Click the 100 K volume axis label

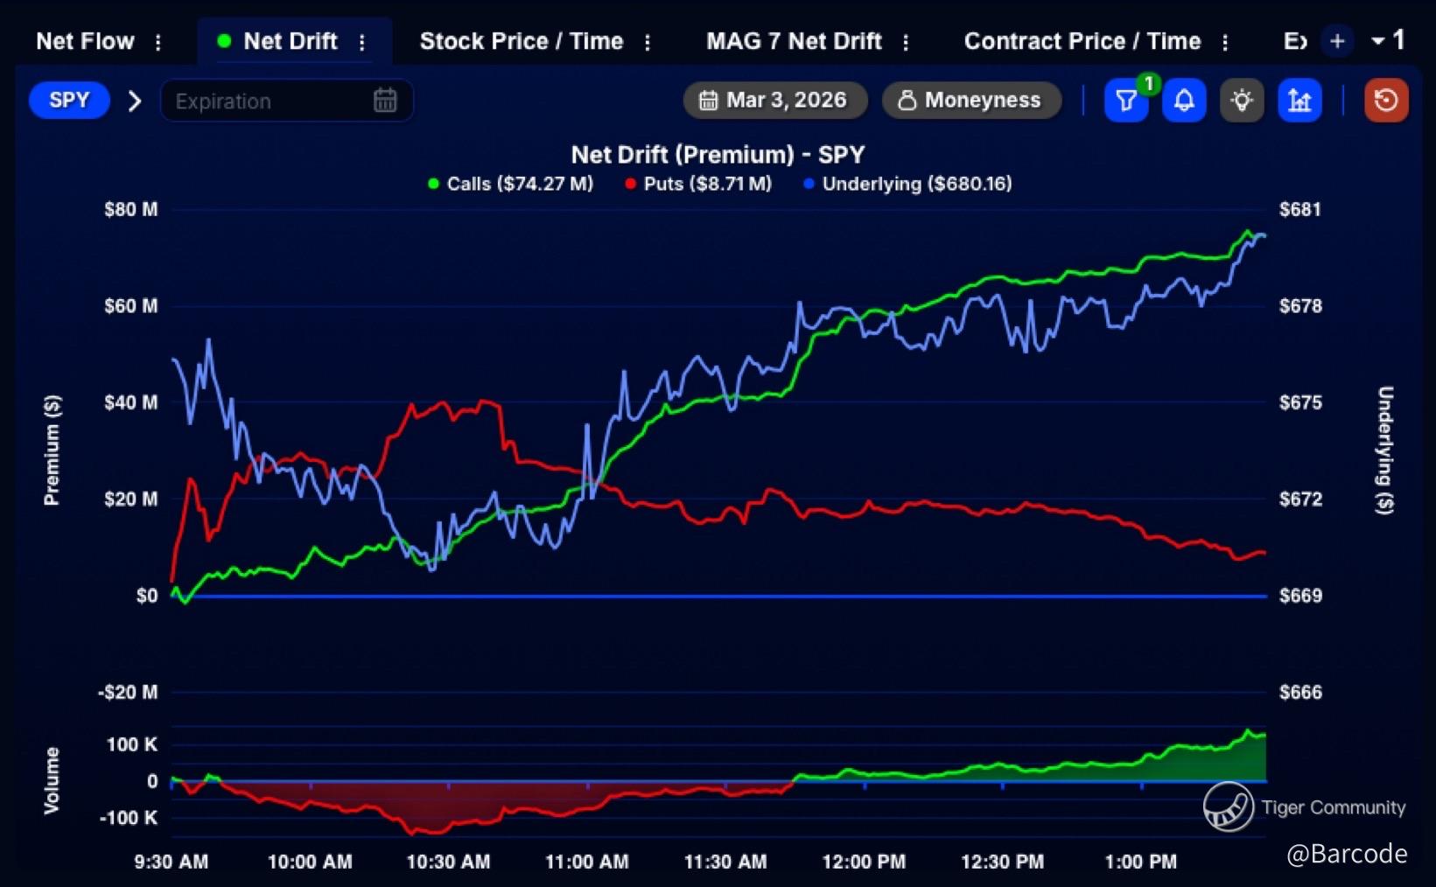(132, 744)
